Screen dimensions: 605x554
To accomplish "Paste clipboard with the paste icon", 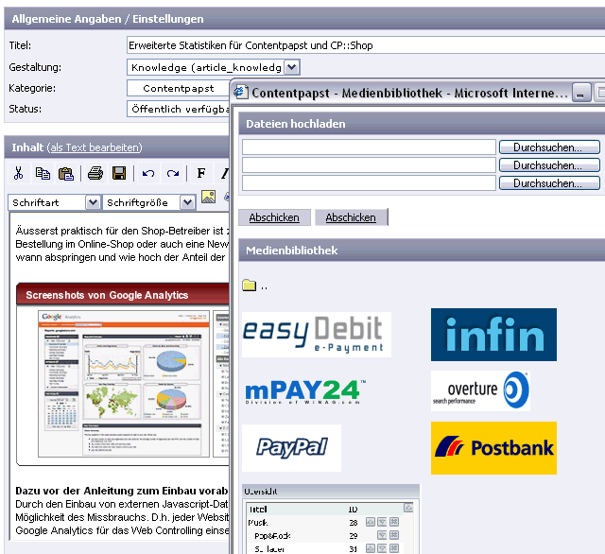I will click(66, 173).
